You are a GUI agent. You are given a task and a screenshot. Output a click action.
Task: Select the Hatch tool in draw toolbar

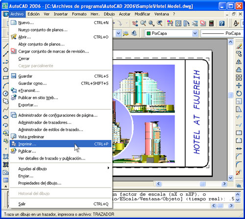(x=5, y=157)
